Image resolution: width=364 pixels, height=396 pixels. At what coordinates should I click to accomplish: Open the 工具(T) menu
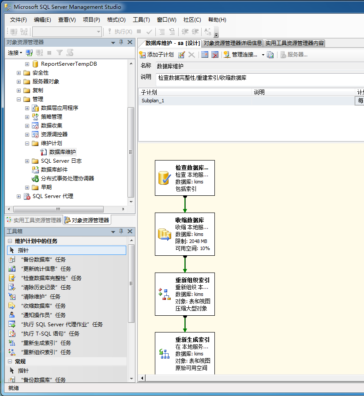[141, 20]
